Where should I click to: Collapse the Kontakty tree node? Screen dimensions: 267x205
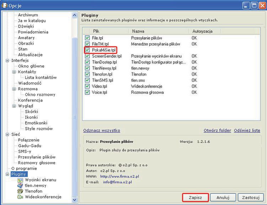pyautogui.click(x=14, y=72)
